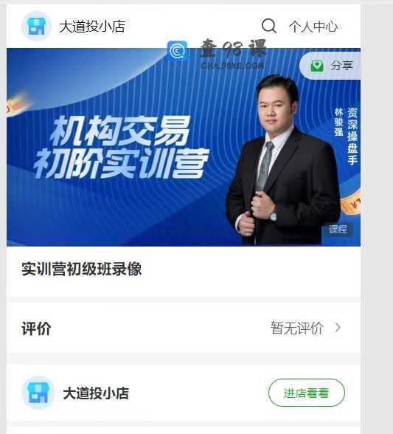The width and height of the screenshot is (393, 434).
Task: Click the 进店看看 button
Action: 307,393
